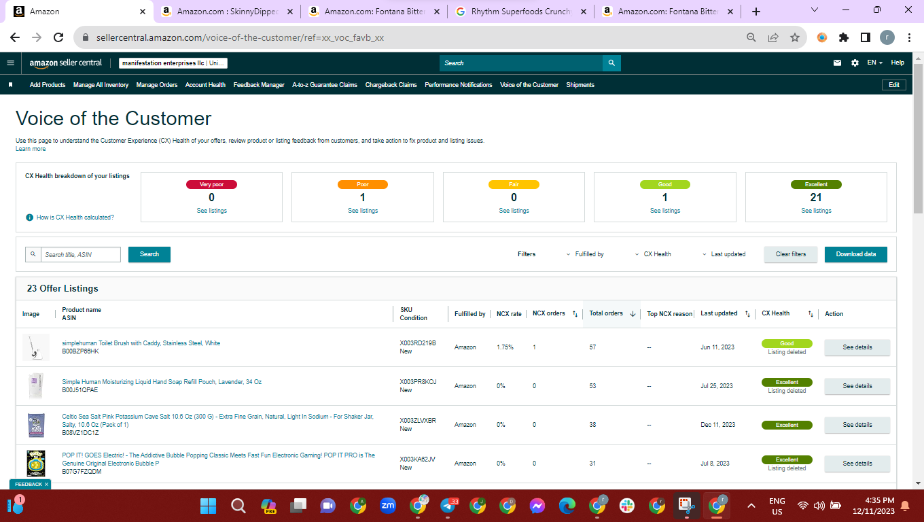
Task: Go to Manage All Inventory
Action: (x=101, y=85)
